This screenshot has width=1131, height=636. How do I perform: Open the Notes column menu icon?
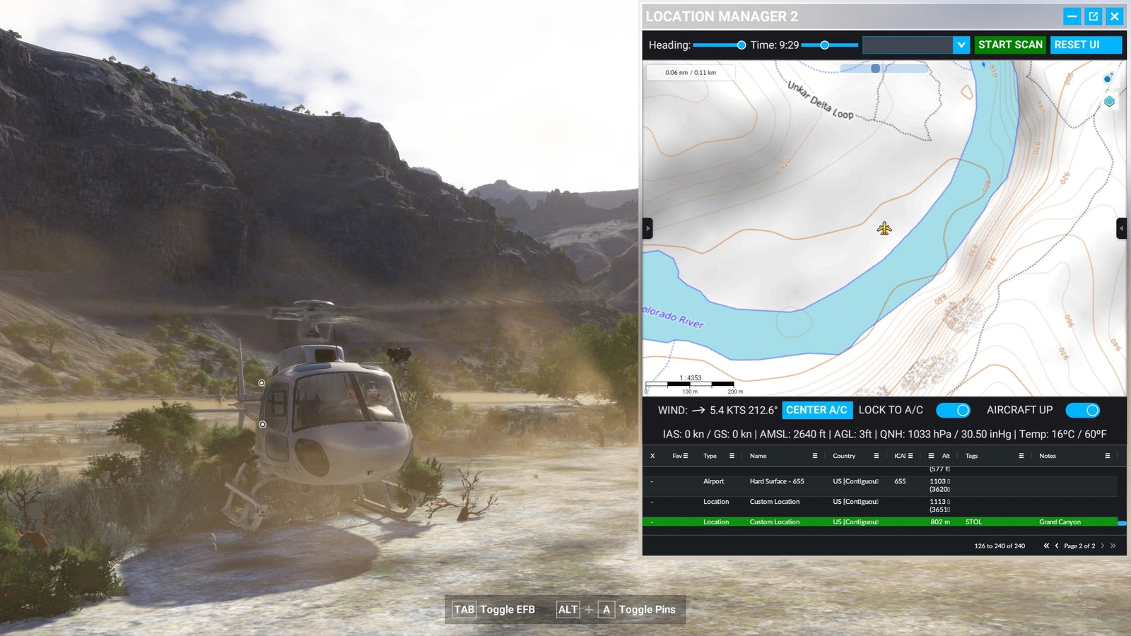[1107, 456]
